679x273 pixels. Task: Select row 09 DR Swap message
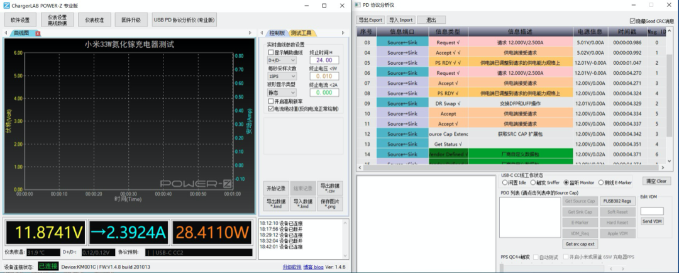coord(511,104)
